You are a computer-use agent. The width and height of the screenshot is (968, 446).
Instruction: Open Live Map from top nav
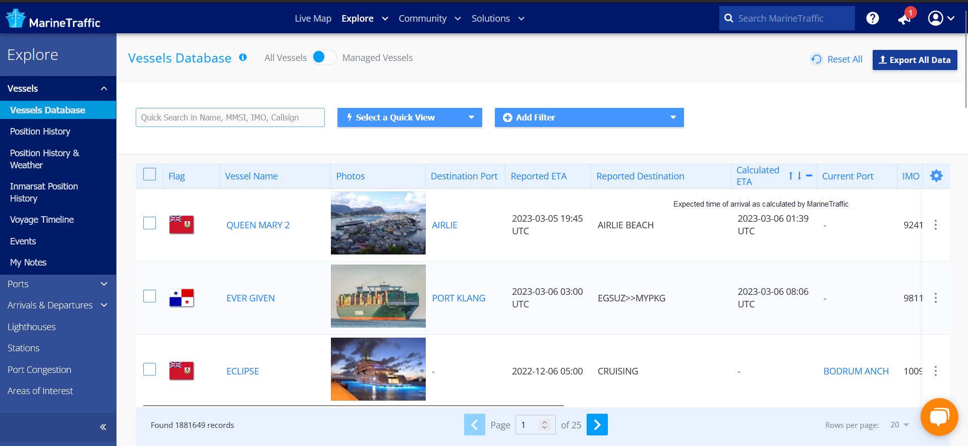[313, 19]
